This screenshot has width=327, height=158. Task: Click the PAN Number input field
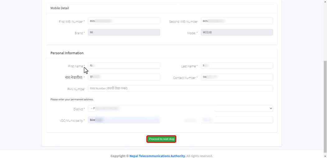pyautogui.click(x=180, y=88)
